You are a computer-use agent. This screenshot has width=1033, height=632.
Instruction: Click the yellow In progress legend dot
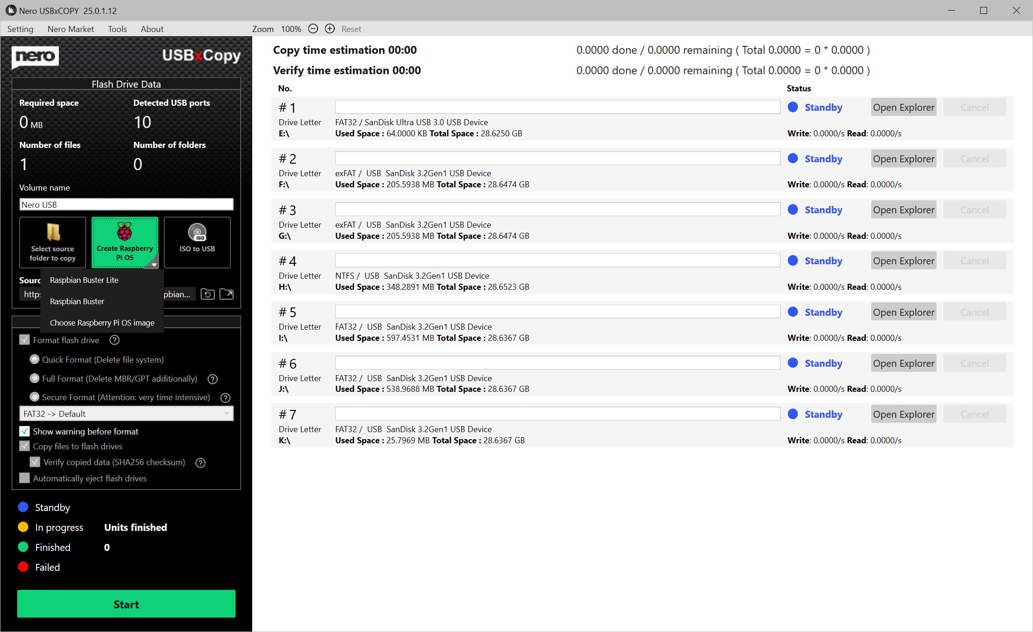23,527
